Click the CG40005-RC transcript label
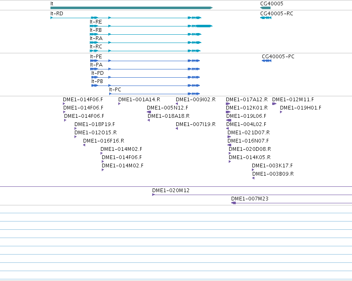Screen dimensions: 352x281 tap(277, 14)
